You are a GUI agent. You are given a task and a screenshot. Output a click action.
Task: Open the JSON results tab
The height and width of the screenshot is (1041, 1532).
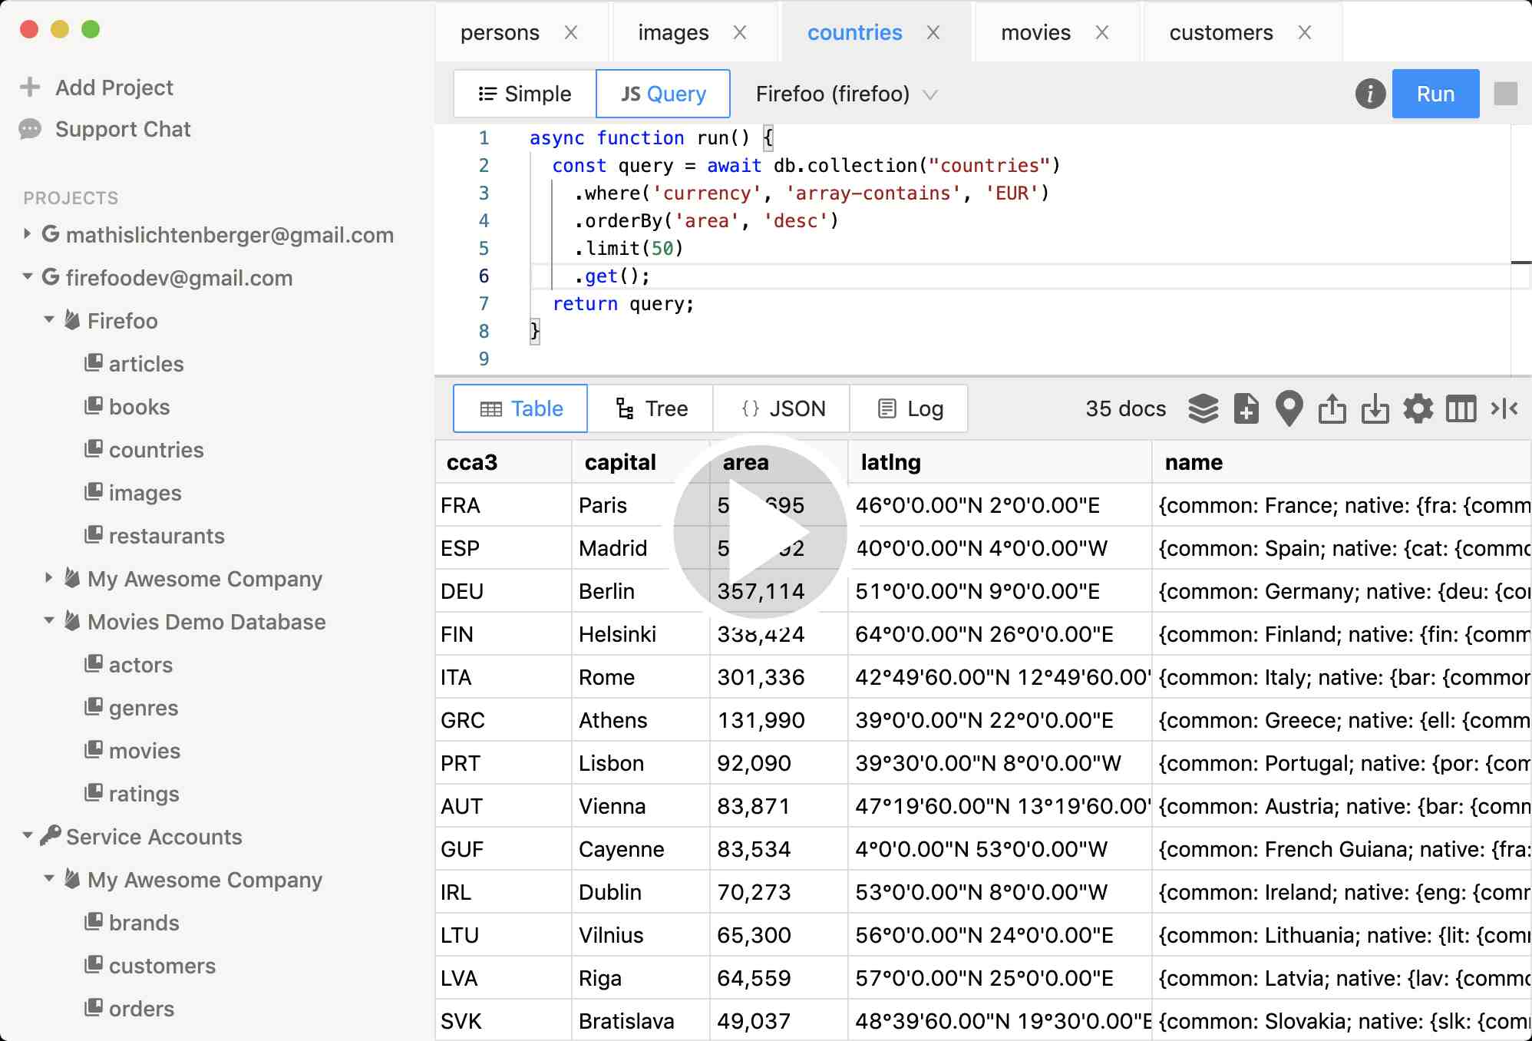782,408
